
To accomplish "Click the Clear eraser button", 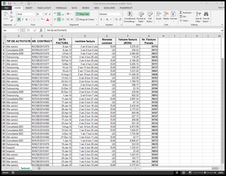I will [x=184, y=21].
